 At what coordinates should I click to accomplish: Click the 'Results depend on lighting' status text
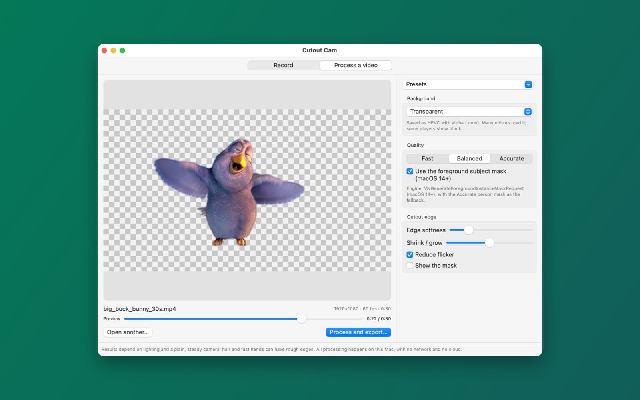(282, 349)
